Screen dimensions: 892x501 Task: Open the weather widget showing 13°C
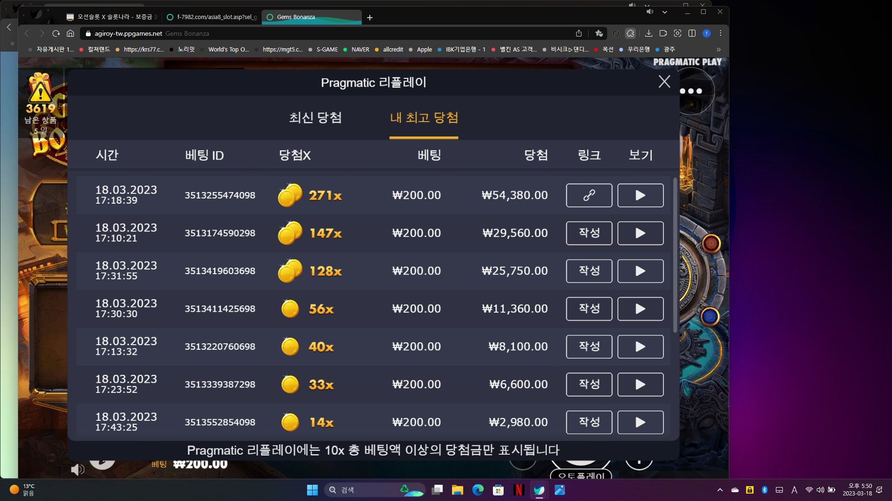tap(22, 490)
